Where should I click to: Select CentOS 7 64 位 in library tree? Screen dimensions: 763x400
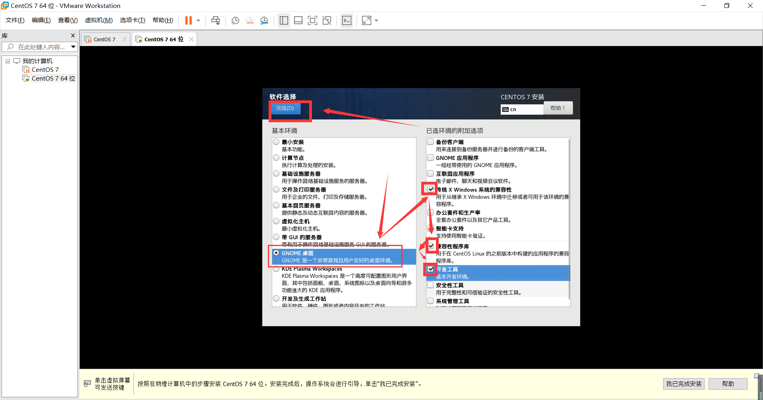pyautogui.click(x=53, y=79)
